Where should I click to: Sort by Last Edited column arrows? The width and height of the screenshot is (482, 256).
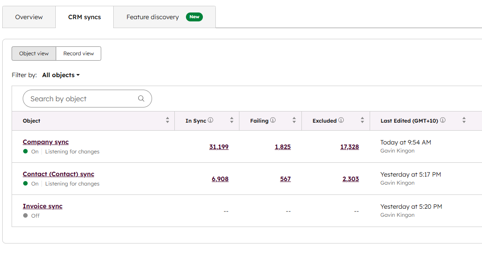pyautogui.click(x=464, y=120)
